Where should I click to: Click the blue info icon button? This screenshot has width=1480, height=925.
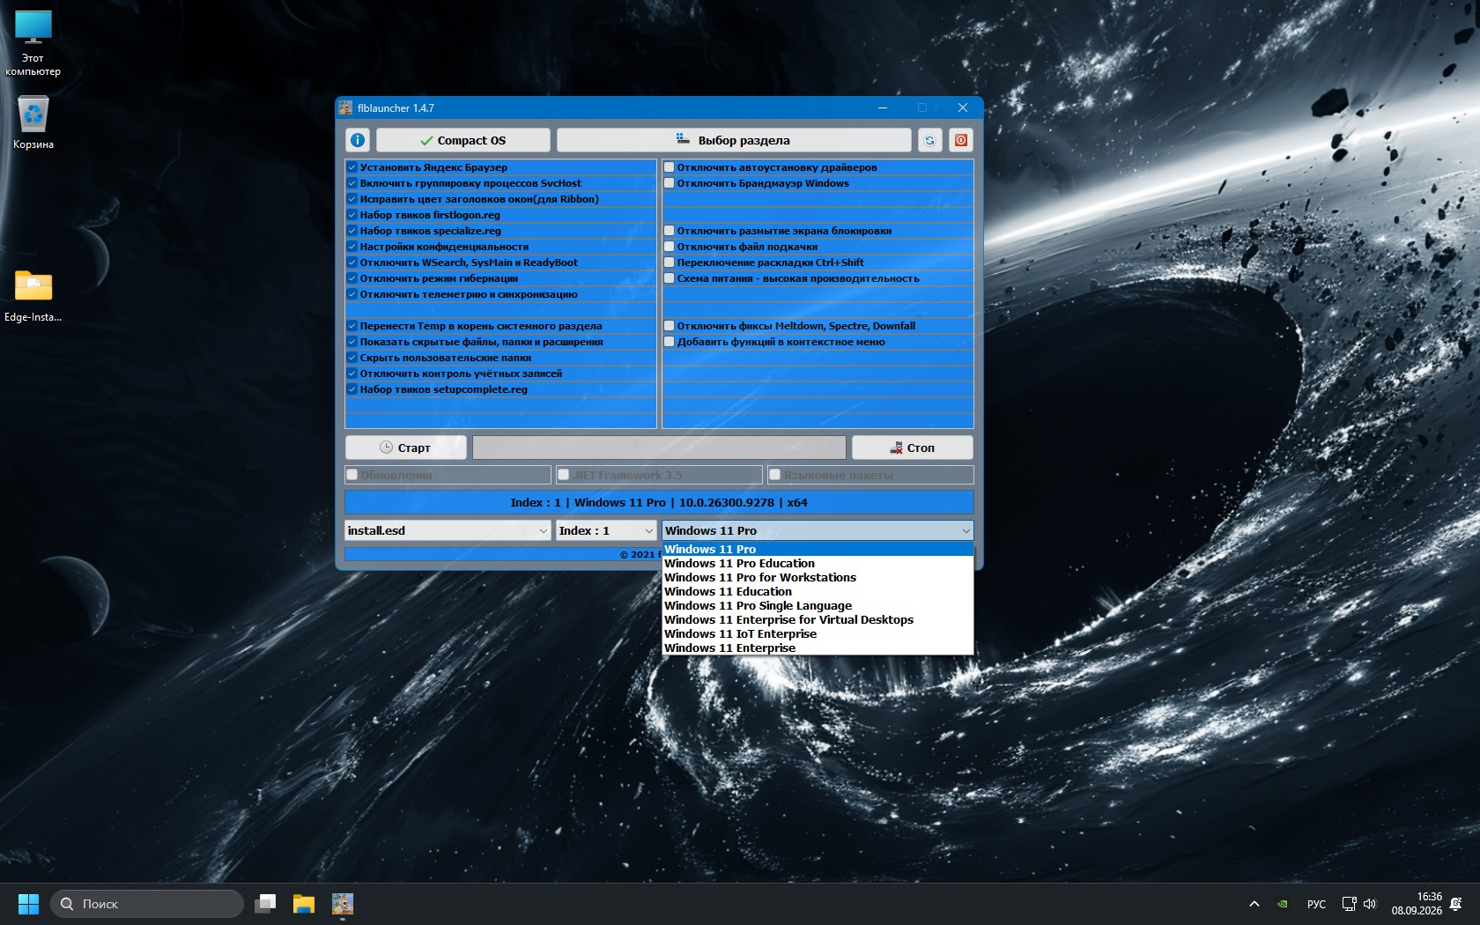point(358,140)
